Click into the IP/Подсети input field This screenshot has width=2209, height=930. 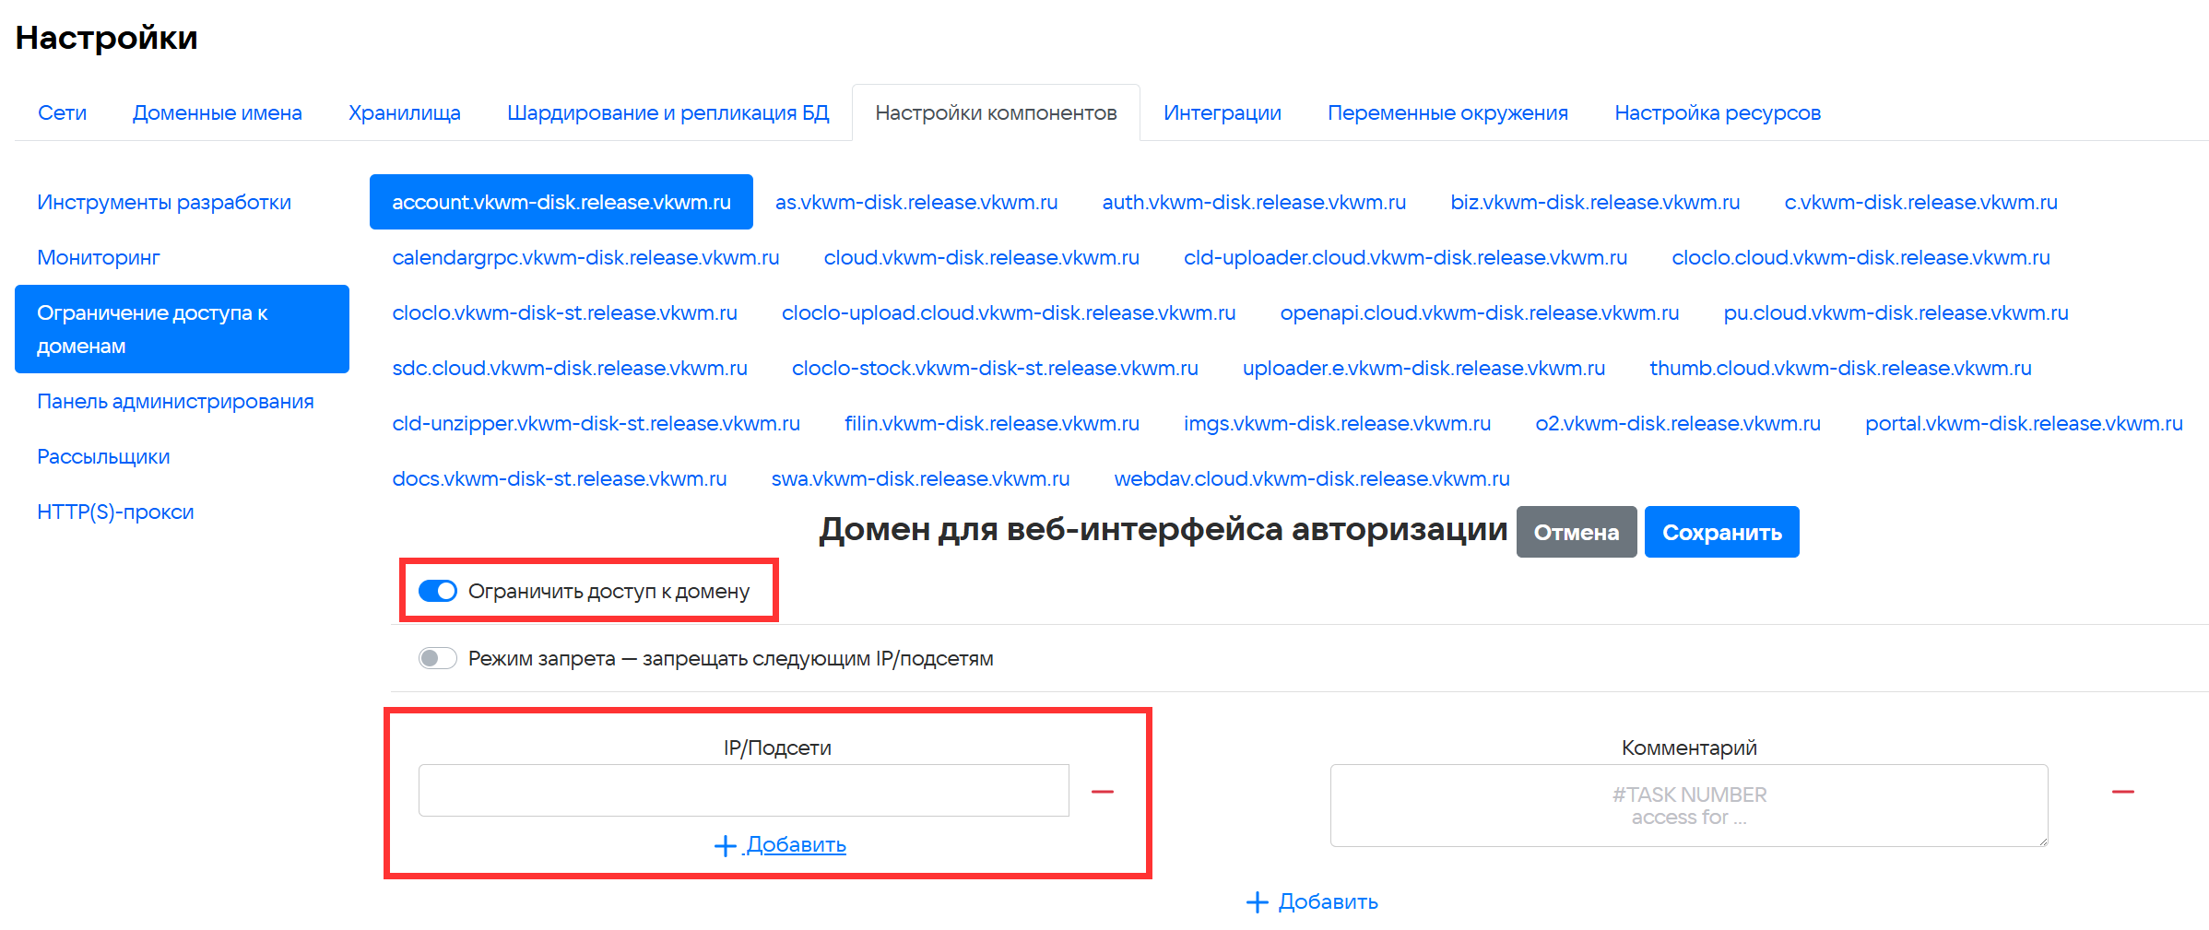(743, 790)
